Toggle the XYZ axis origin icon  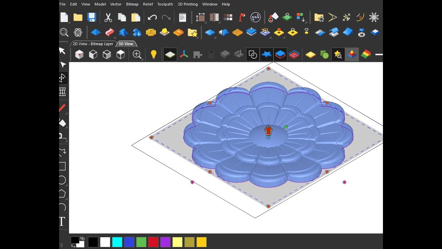[x=184, y=55]
